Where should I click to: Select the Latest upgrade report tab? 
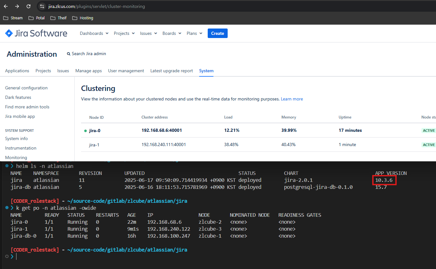(171, 71)
